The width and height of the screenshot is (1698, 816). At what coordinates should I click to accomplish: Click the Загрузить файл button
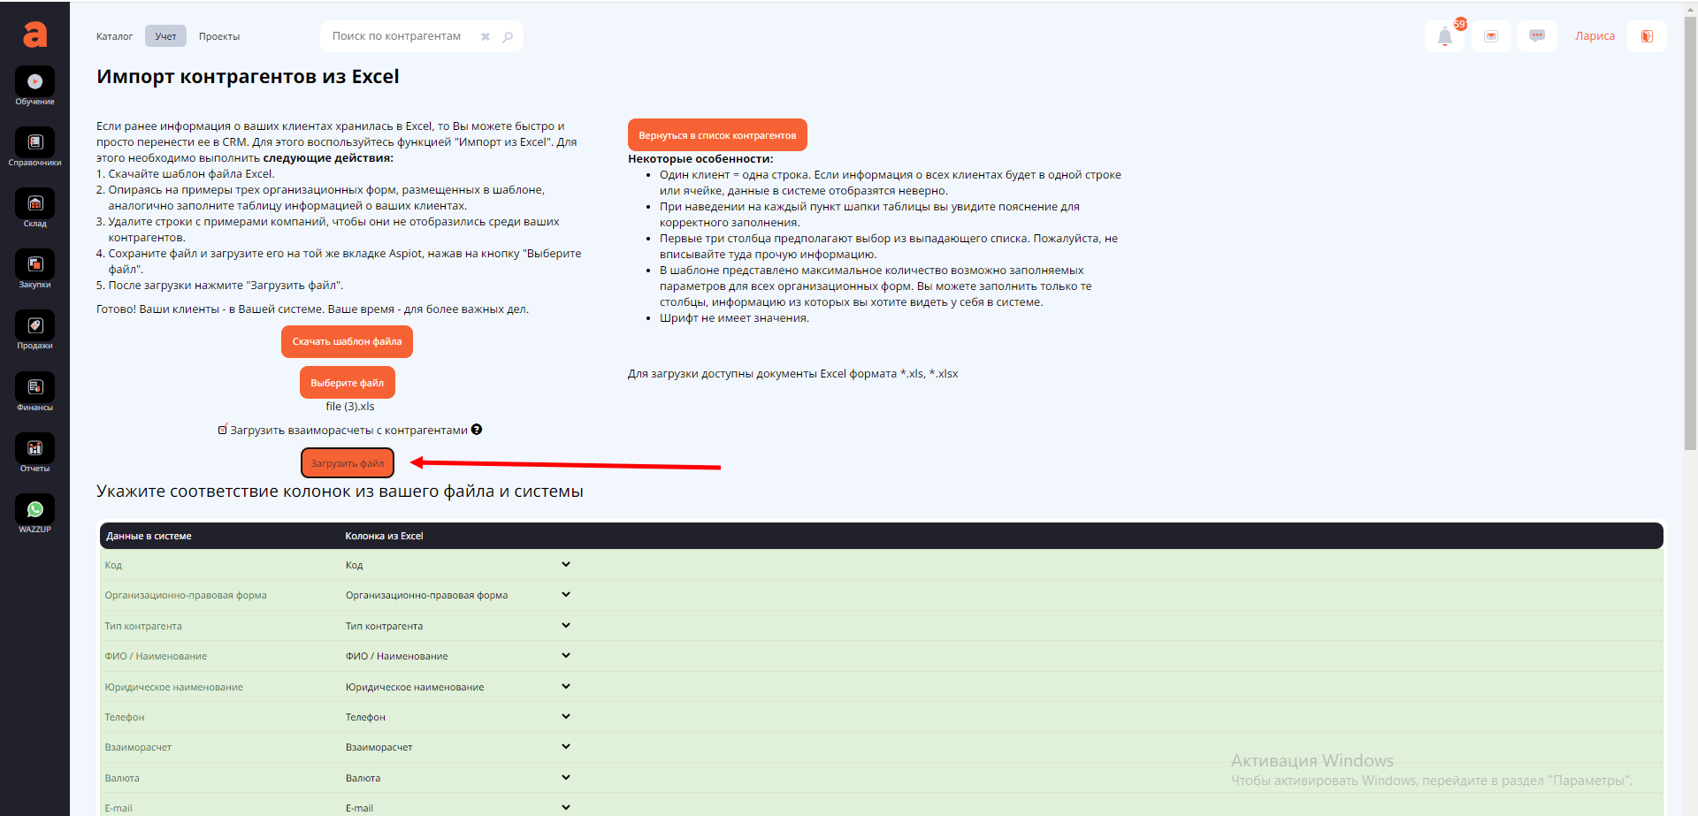click(x=348, y=463)
